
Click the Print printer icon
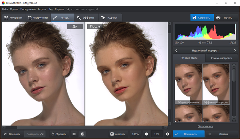click(x=218, y=18)
